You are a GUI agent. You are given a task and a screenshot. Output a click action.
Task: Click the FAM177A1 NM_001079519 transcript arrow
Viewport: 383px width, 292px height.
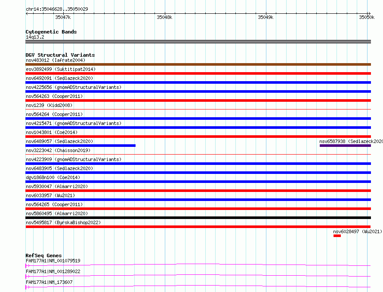click(28, 265)
